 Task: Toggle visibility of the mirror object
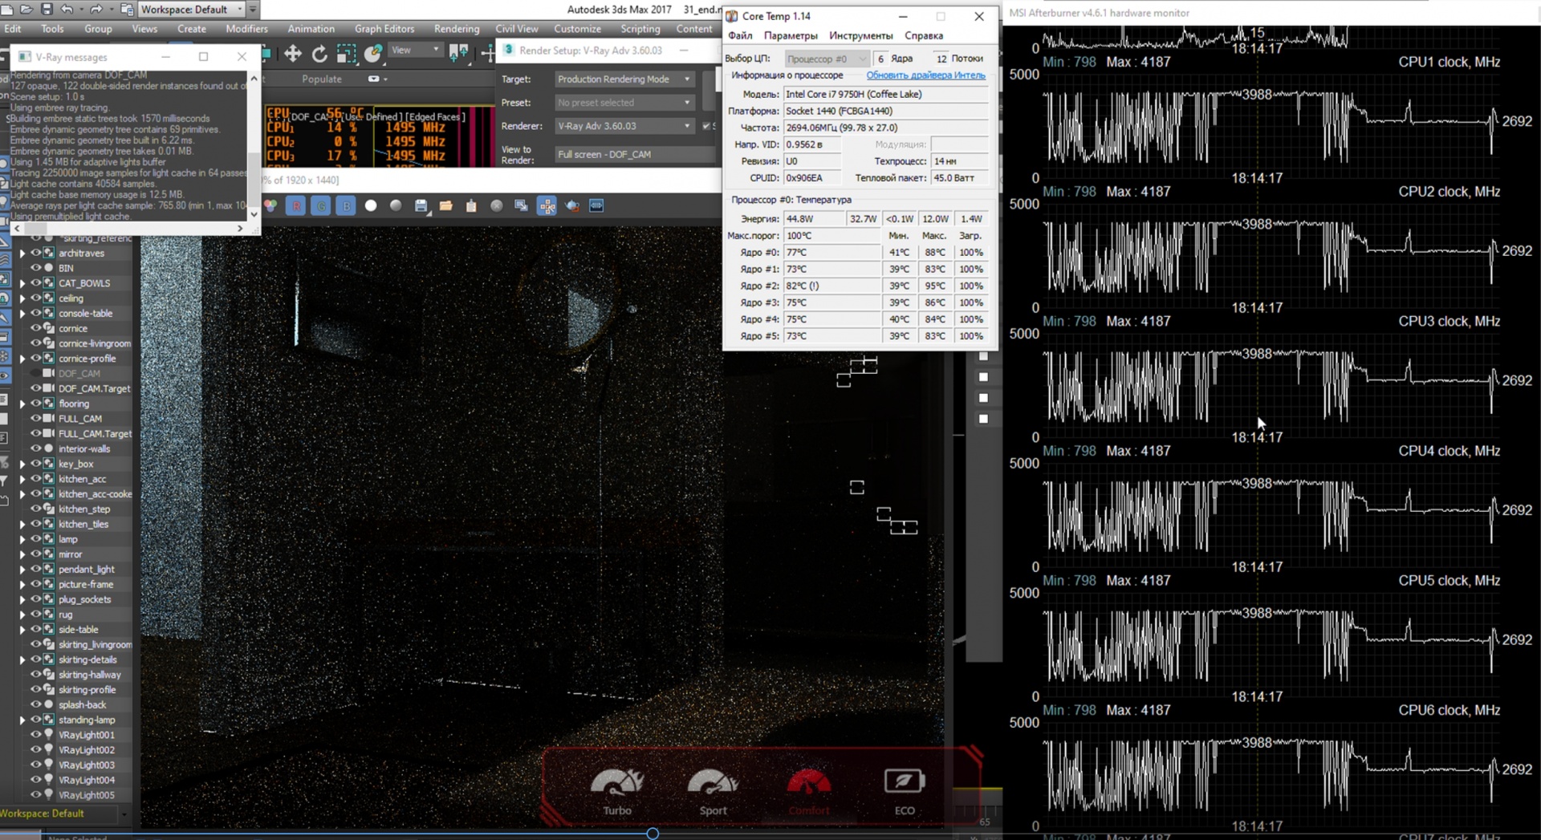point(35,554)
